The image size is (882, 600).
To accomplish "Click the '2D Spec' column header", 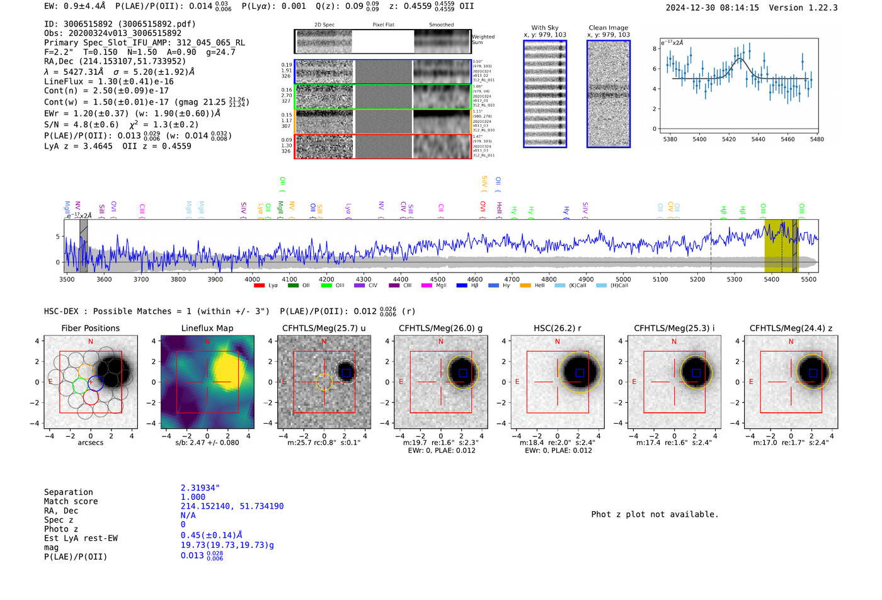I will pos(324,25).
